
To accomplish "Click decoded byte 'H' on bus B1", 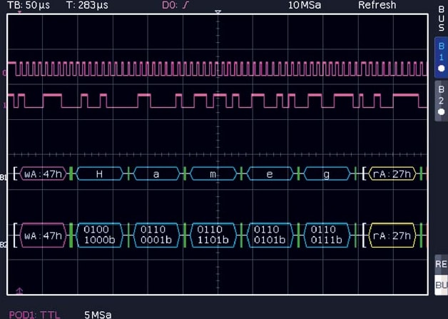I will 99,174.
